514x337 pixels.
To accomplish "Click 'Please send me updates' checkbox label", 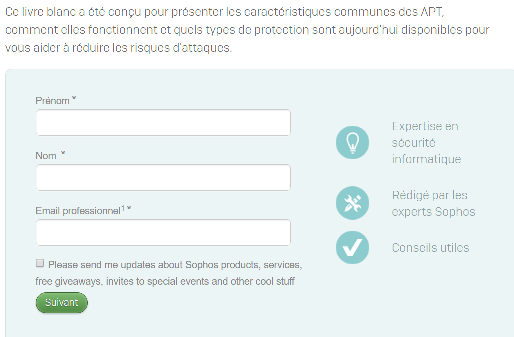I will click(x=175, y=265).
